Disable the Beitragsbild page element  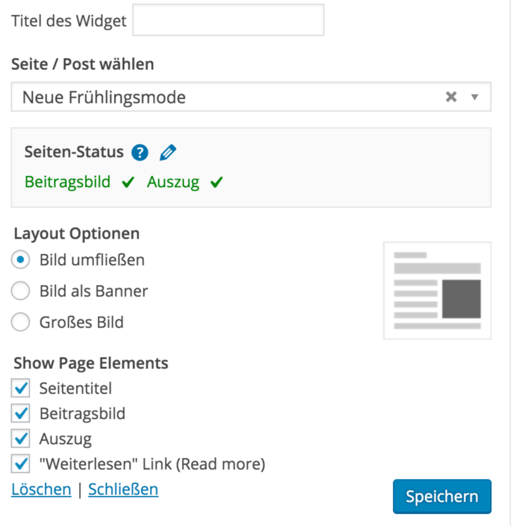(x=21, y=413)
